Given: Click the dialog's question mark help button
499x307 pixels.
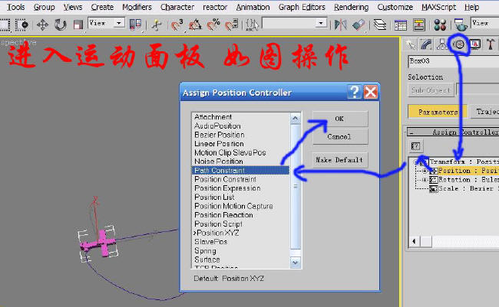Looking at the screenshot, I should tap(354, 93).
